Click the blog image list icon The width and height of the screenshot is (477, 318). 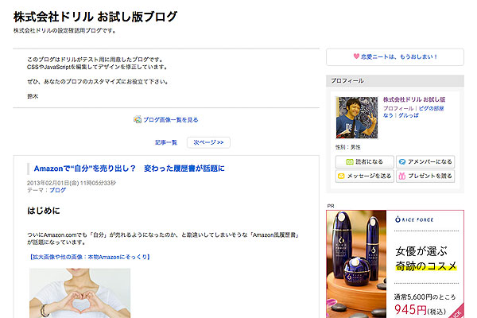click(138, 119)
